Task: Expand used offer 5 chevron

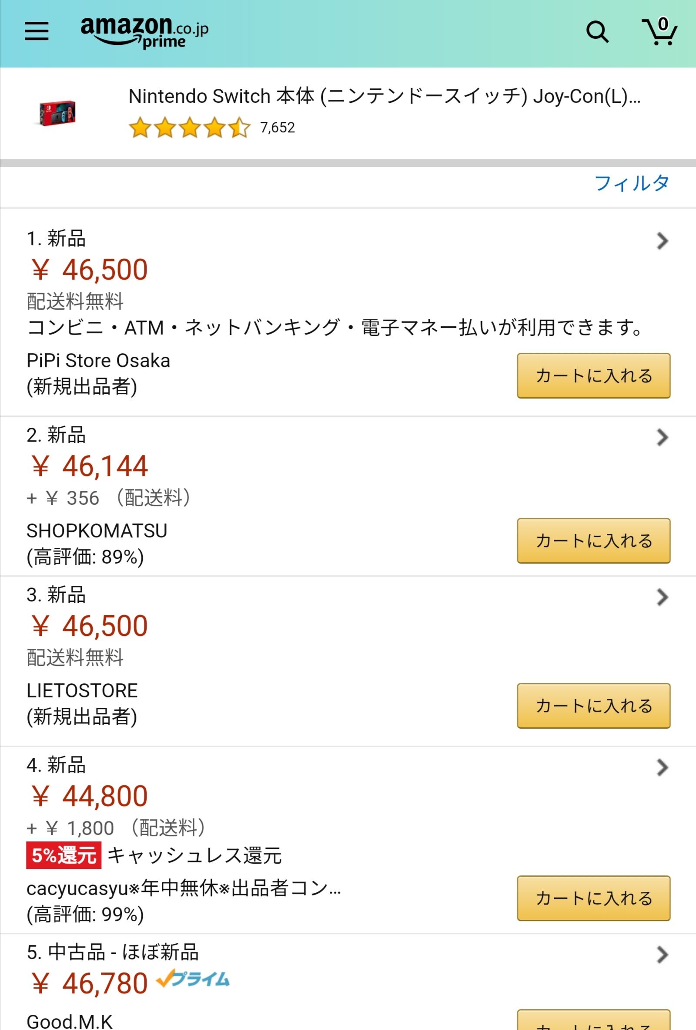Action: [x=662, y=955]
